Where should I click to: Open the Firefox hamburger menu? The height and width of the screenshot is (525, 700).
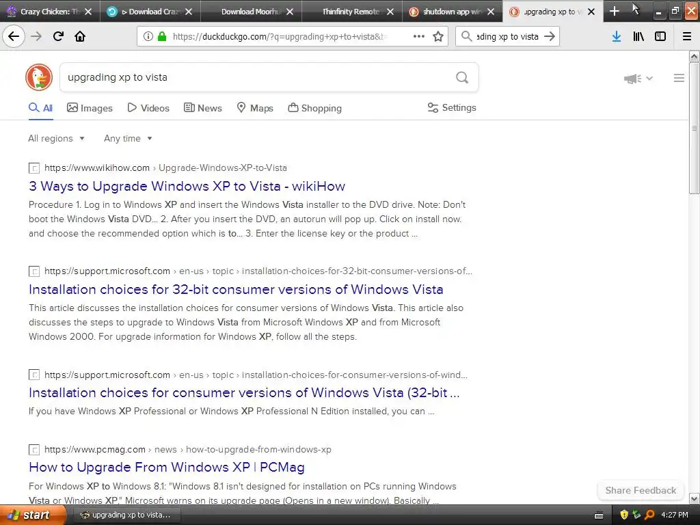click(687, 37)
